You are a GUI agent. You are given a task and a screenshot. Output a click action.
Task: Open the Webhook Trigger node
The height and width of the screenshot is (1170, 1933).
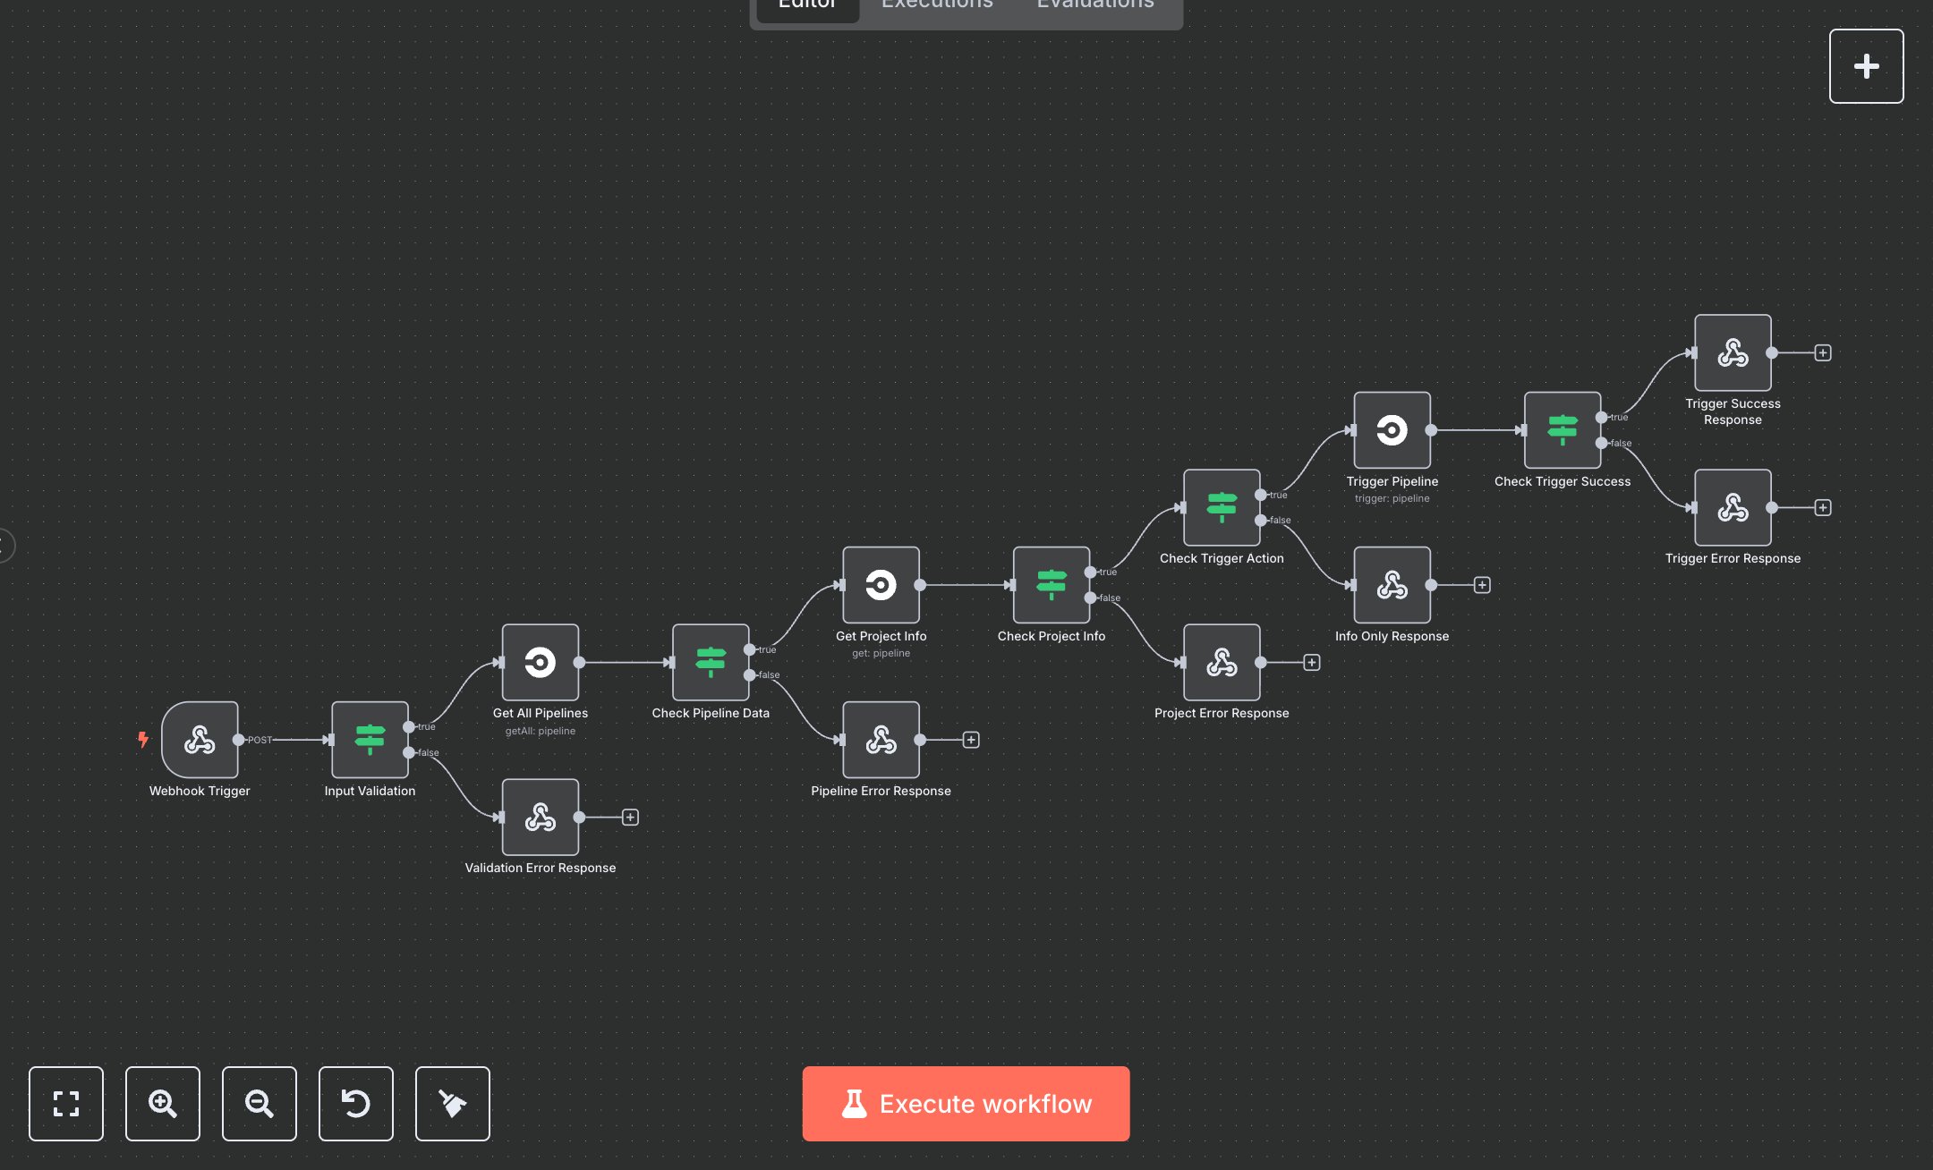pyautogui.click(x=199, y=741)
